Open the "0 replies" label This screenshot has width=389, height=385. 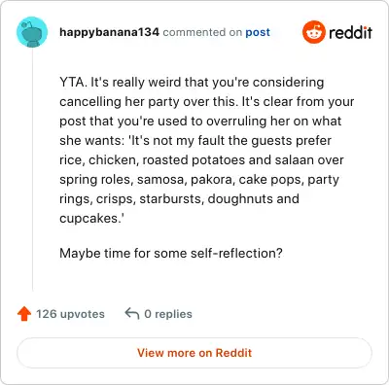pos(168,314)
